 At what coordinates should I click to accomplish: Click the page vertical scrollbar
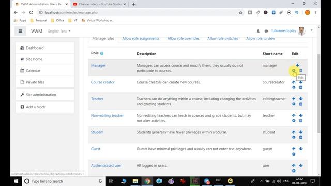tap(319, 94)
